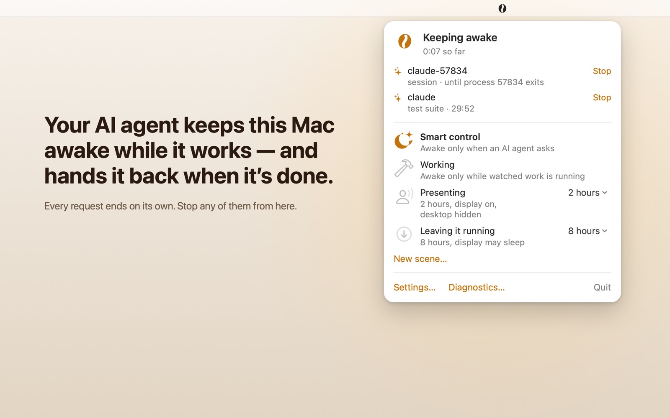Screen dimensions: 670x418
Task: Create a New scene...
Action: coord(420,259)
